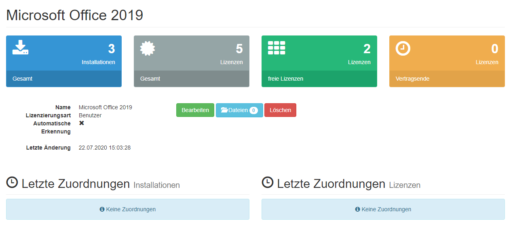Open the Gesamt footer of Installationen card
Viewport: 513px width, 229px height.
tap(64, 79)
